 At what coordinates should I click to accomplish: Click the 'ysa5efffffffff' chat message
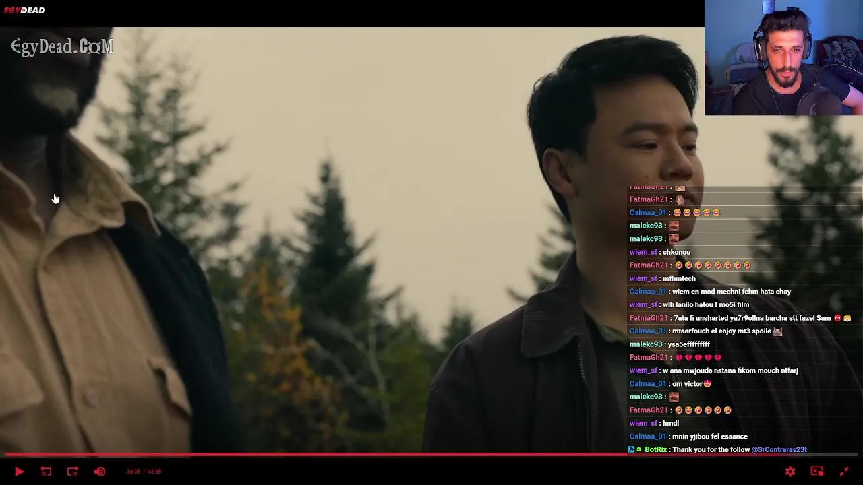coord(669,344)
